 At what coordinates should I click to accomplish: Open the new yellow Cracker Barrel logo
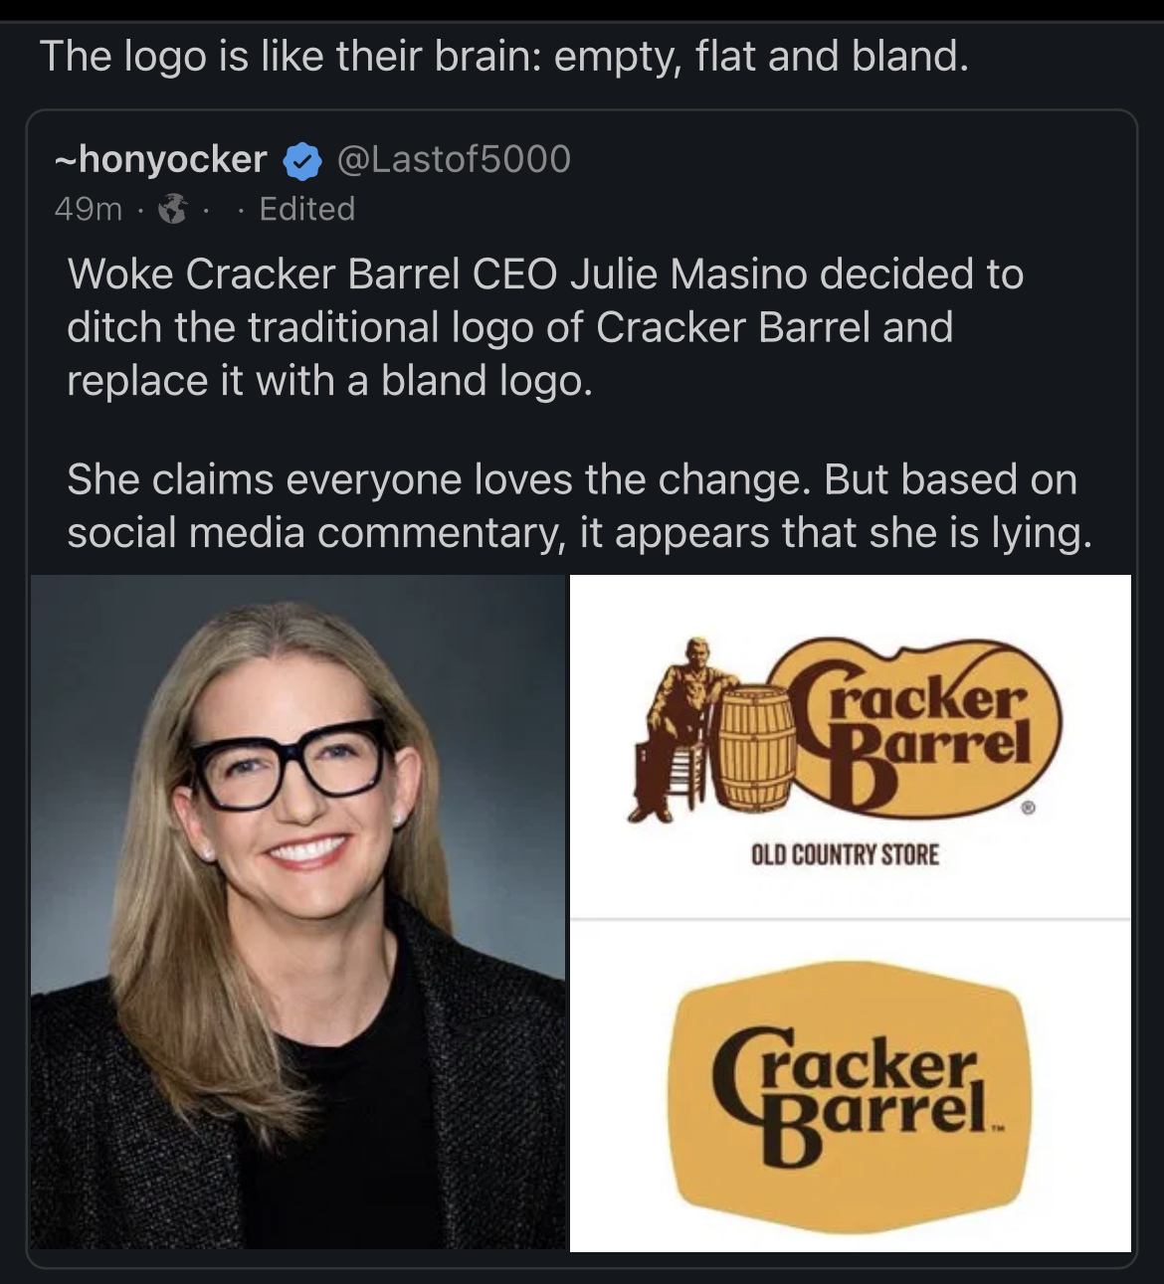click(x=850, y=1086)
